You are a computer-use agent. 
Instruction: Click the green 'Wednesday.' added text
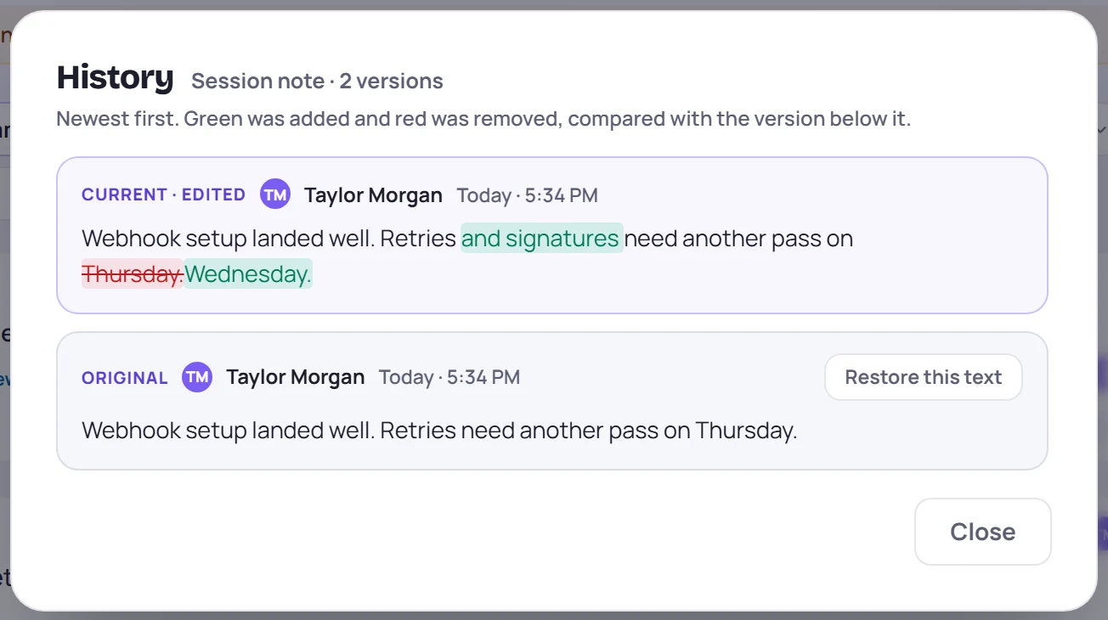coord(248,274)
